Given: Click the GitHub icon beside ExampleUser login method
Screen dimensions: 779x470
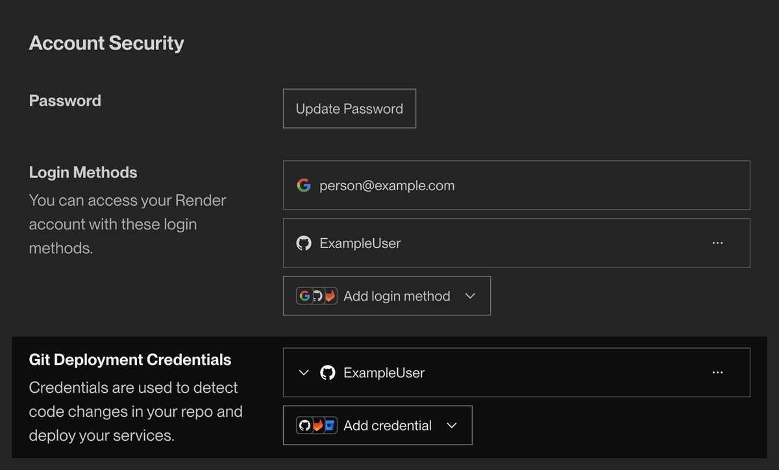Looking at the screenshot, I should 304,243.
